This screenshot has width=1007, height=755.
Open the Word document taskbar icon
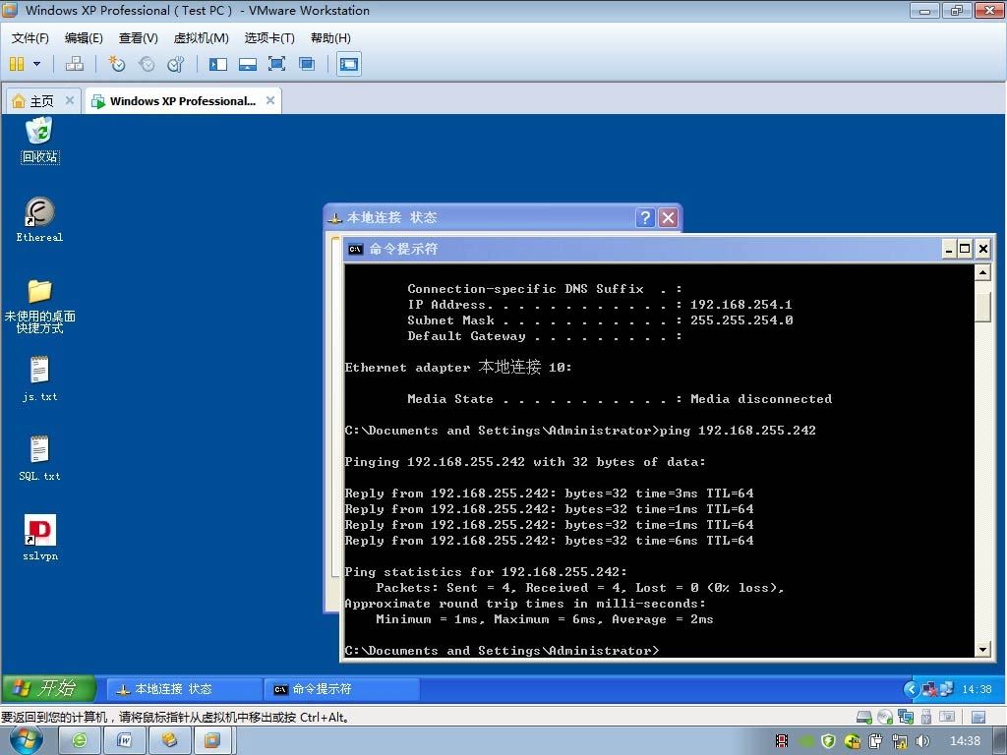point(125,741)
